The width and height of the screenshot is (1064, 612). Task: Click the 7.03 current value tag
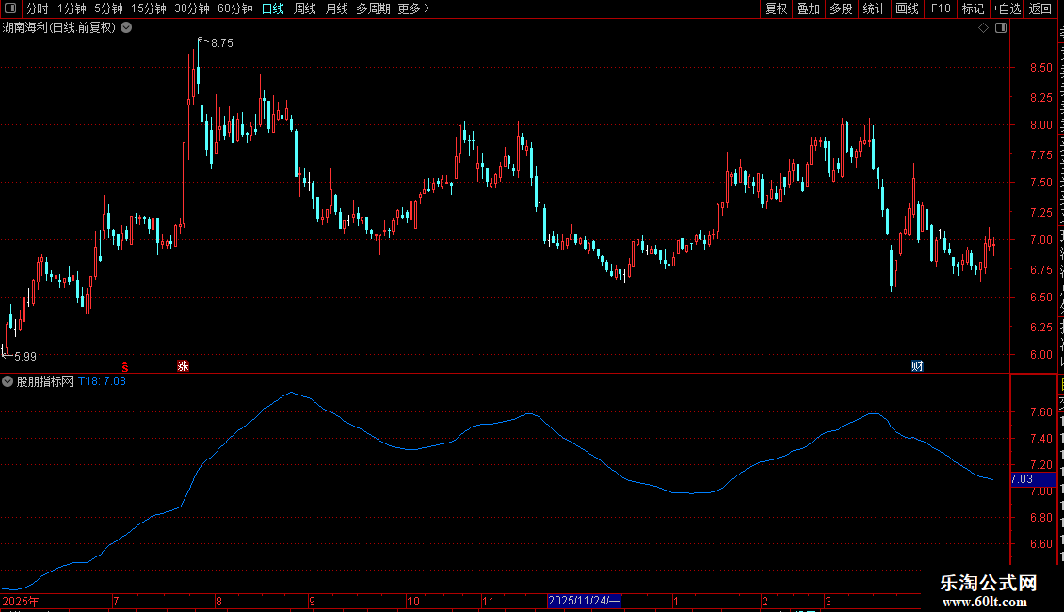click(x=1033, y=479)
